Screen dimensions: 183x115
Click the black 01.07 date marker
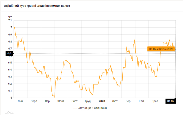click(x=171, y=101)
